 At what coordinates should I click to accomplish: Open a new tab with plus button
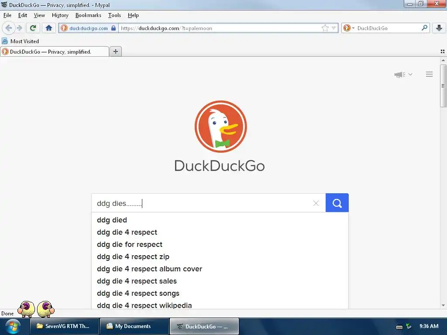click(115, 51)
